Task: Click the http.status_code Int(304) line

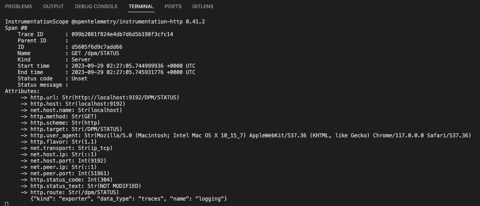Action: (x=67, y=179)
